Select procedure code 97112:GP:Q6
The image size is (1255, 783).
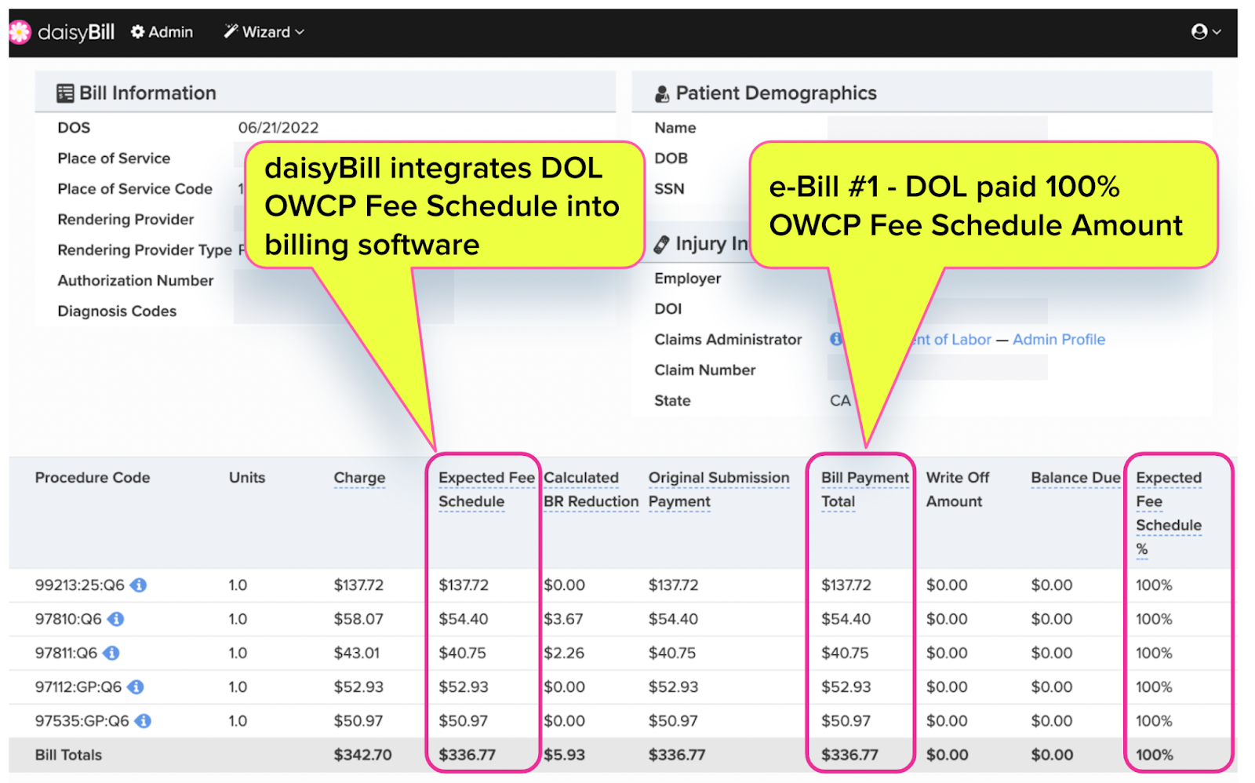[78, 687]
